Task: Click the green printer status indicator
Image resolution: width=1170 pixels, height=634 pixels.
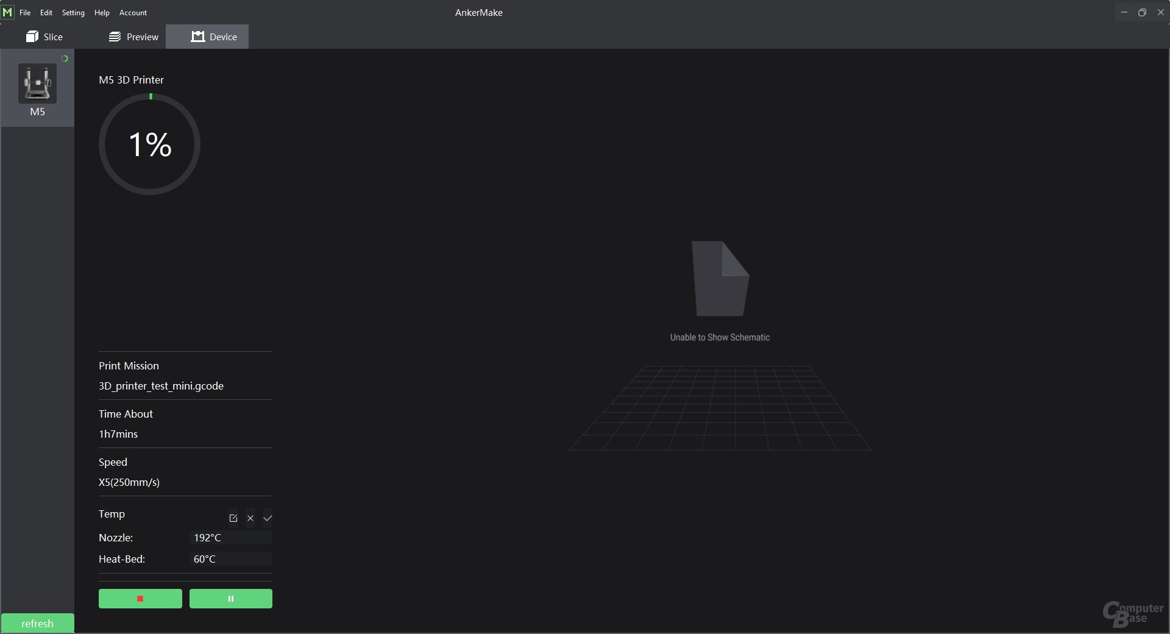Action: [65, 59]
